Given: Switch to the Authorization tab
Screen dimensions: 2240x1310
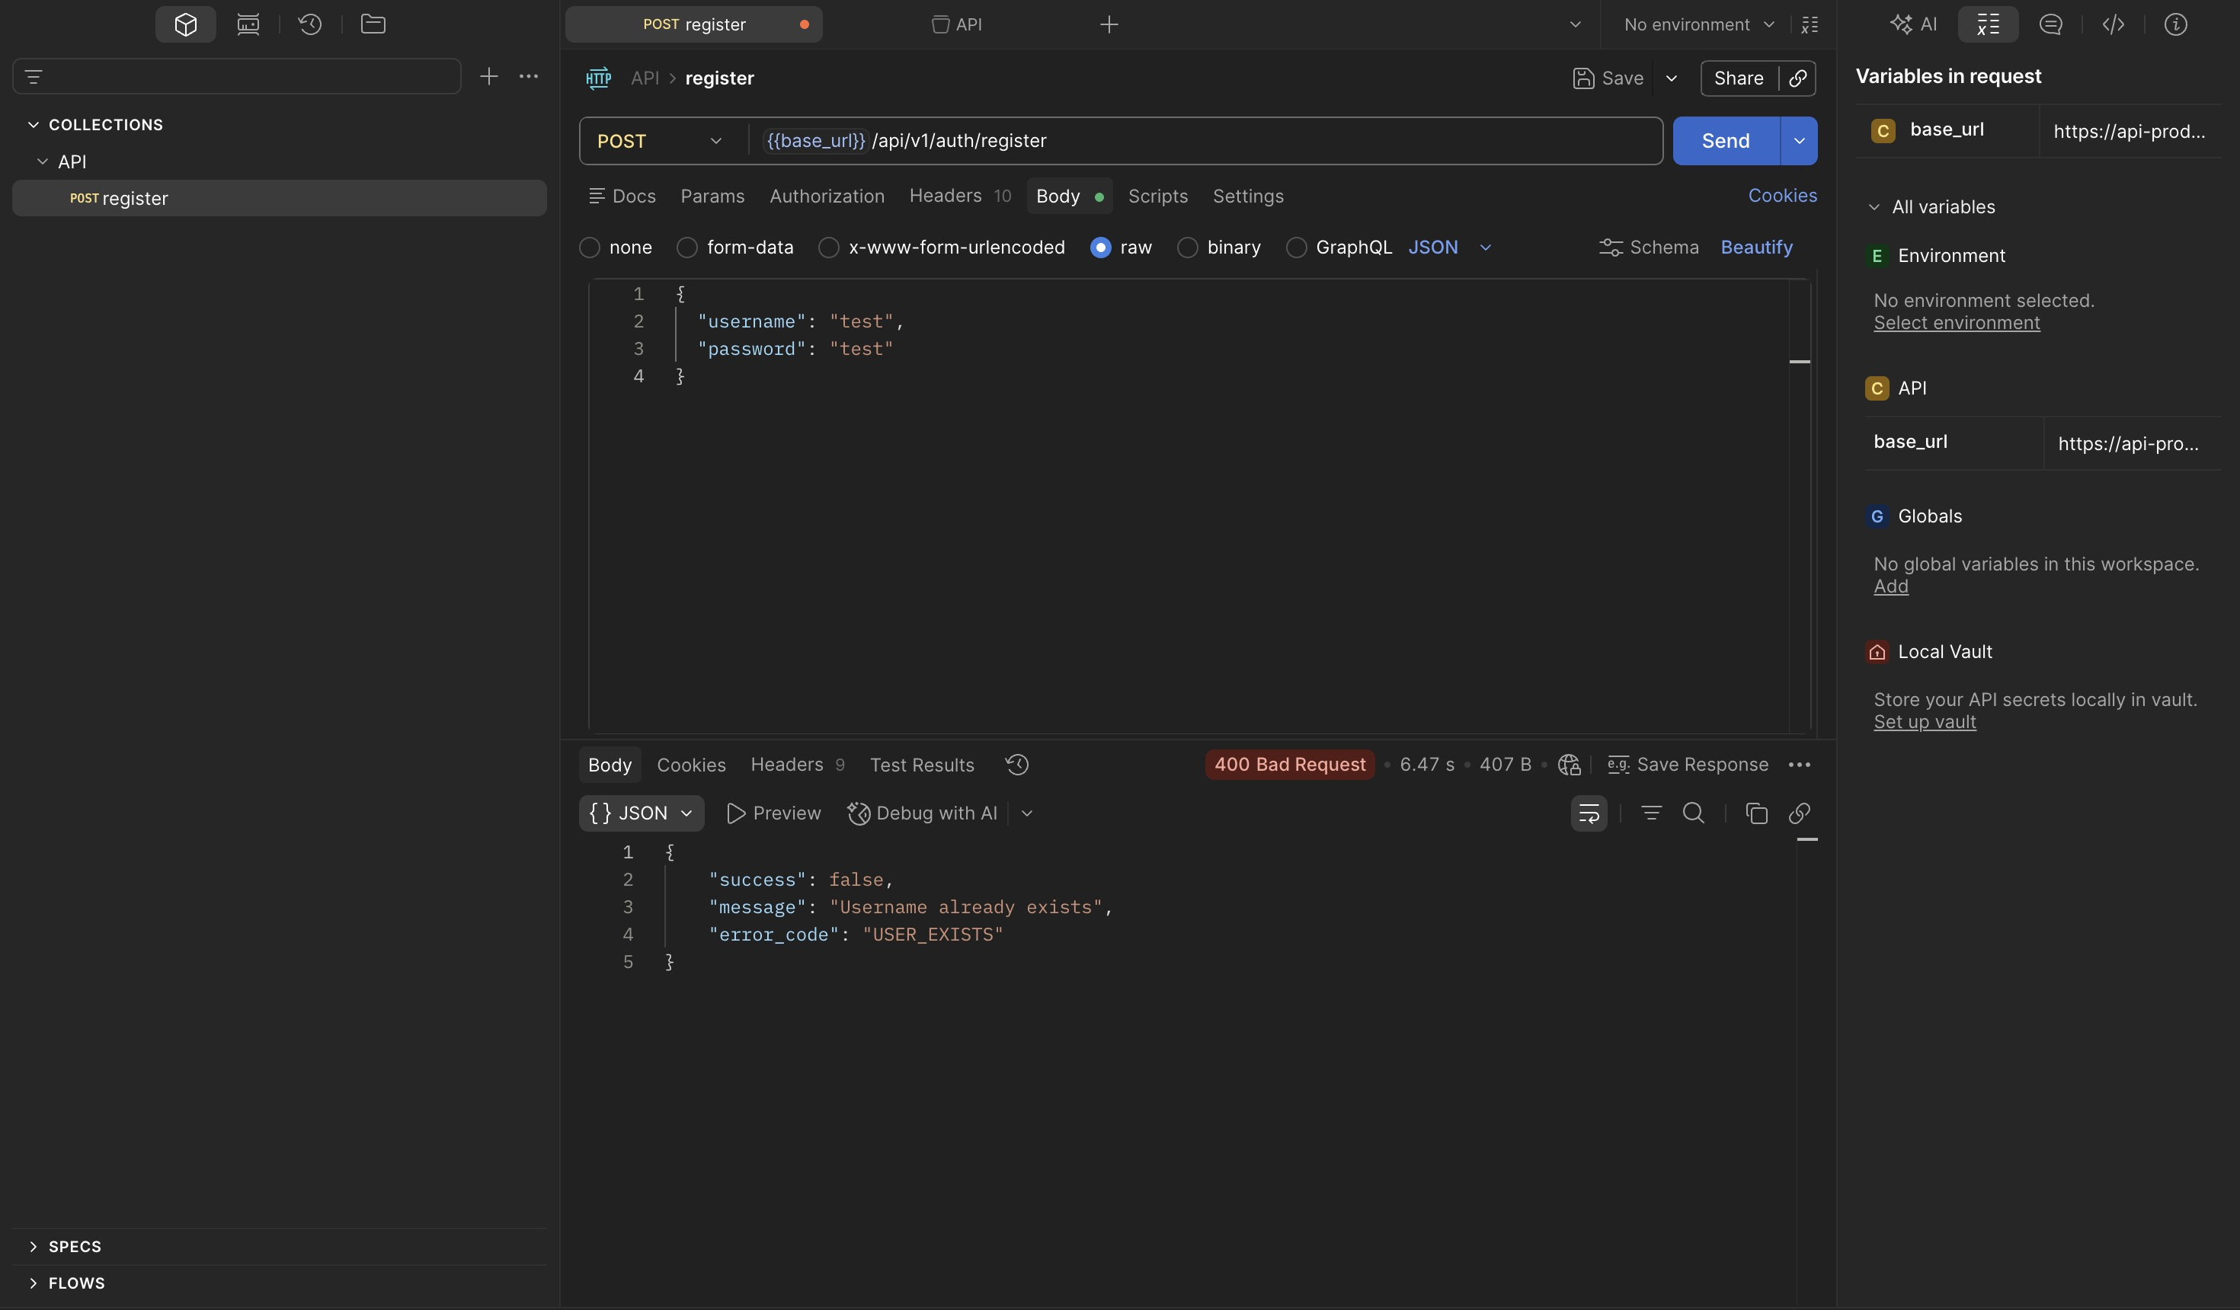Looking at the screenshot, I should point(827,196).
